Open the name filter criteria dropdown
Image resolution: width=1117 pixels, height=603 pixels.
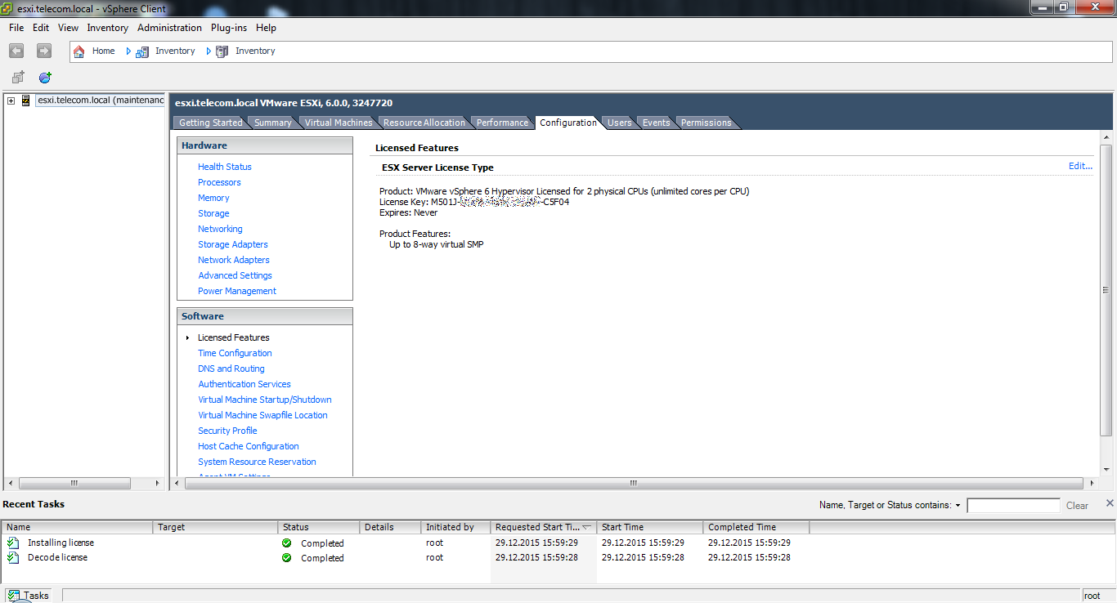pyautogui.click(x=958, y=506)
